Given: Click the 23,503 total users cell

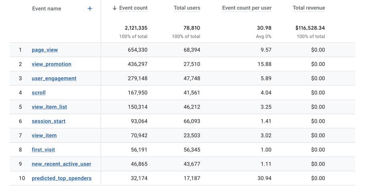Looking at the screenshot, I should (192, 136).
